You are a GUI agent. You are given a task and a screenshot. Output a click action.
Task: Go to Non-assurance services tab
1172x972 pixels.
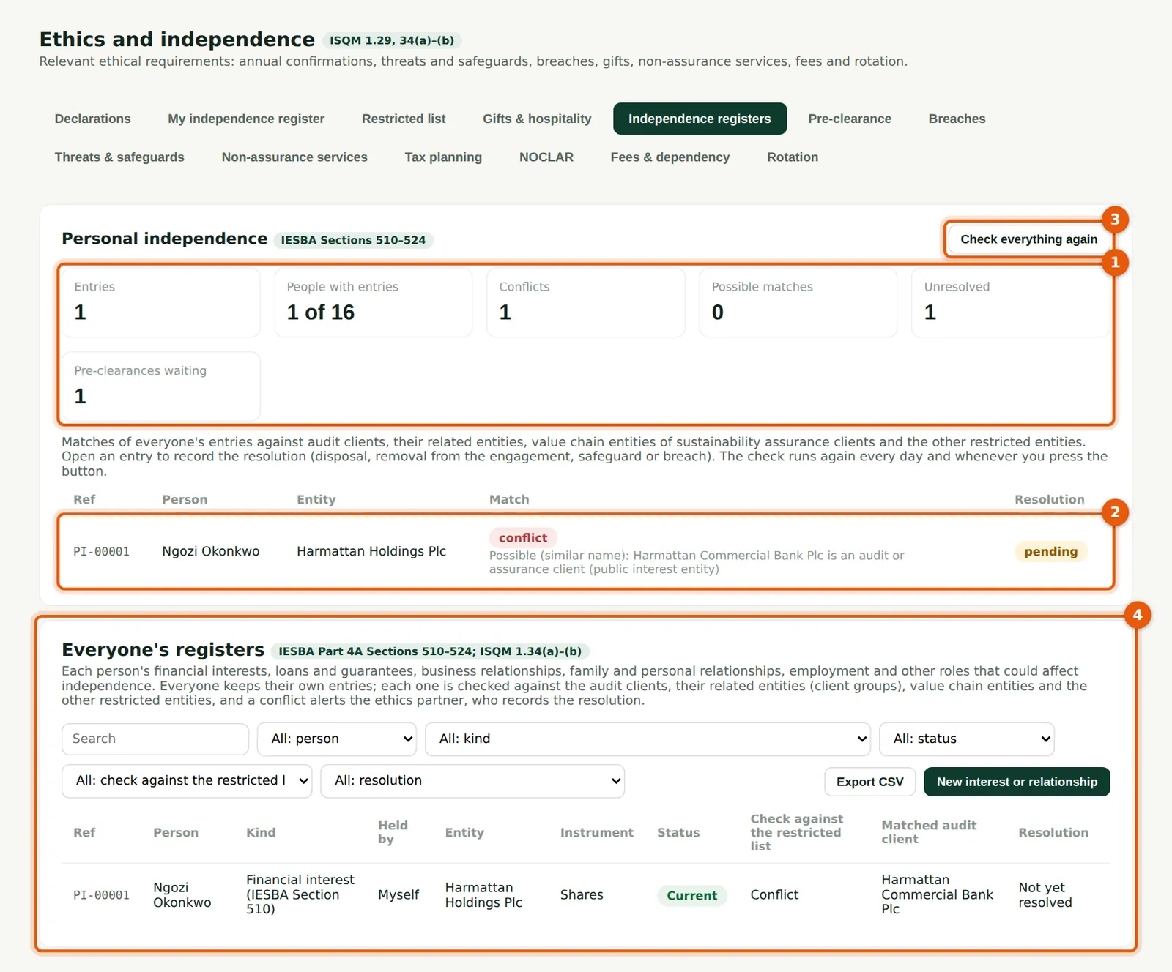(294, 157)
